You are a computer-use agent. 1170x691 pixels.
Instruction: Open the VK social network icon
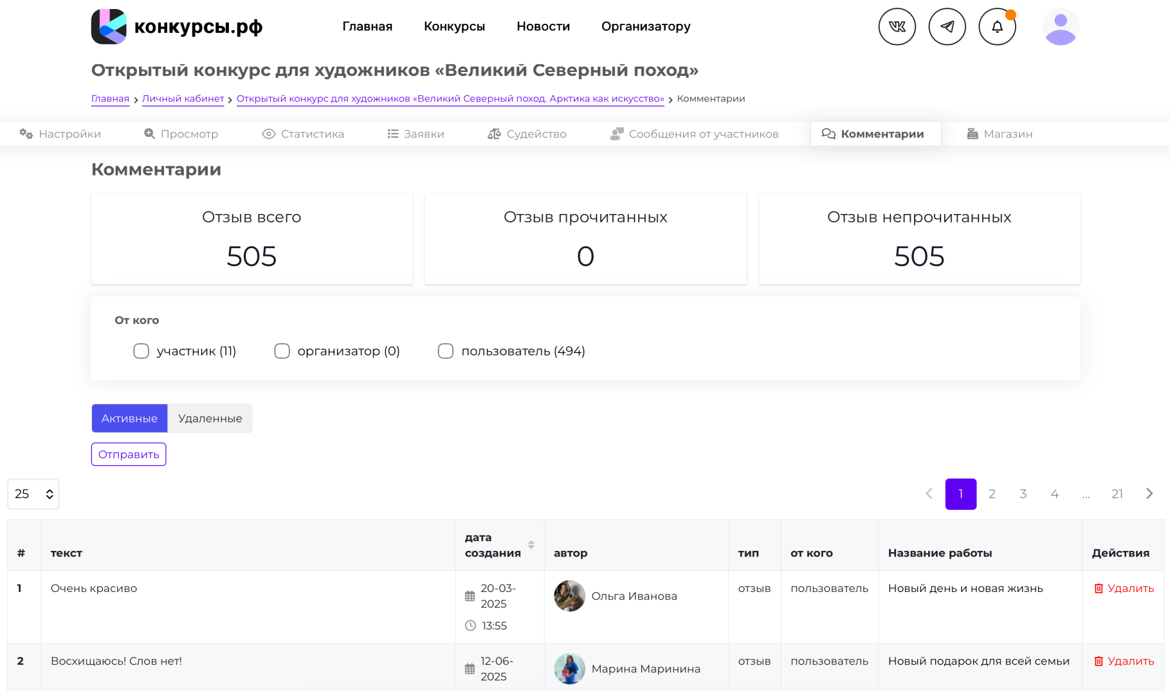coord(897,27)
